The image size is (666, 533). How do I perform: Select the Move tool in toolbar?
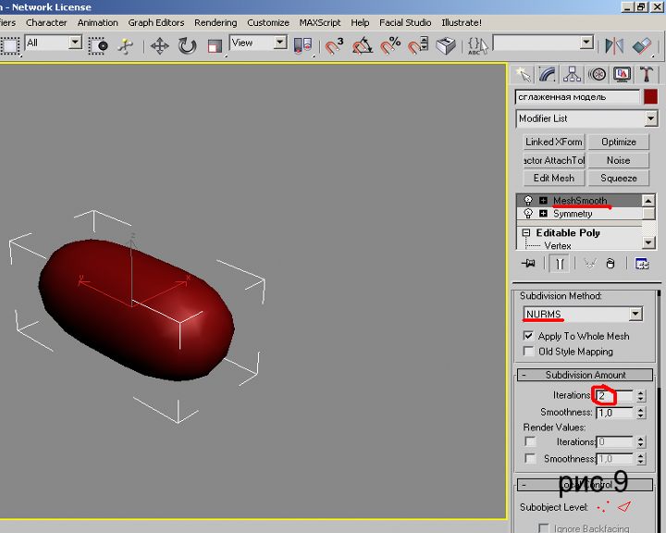159,44
